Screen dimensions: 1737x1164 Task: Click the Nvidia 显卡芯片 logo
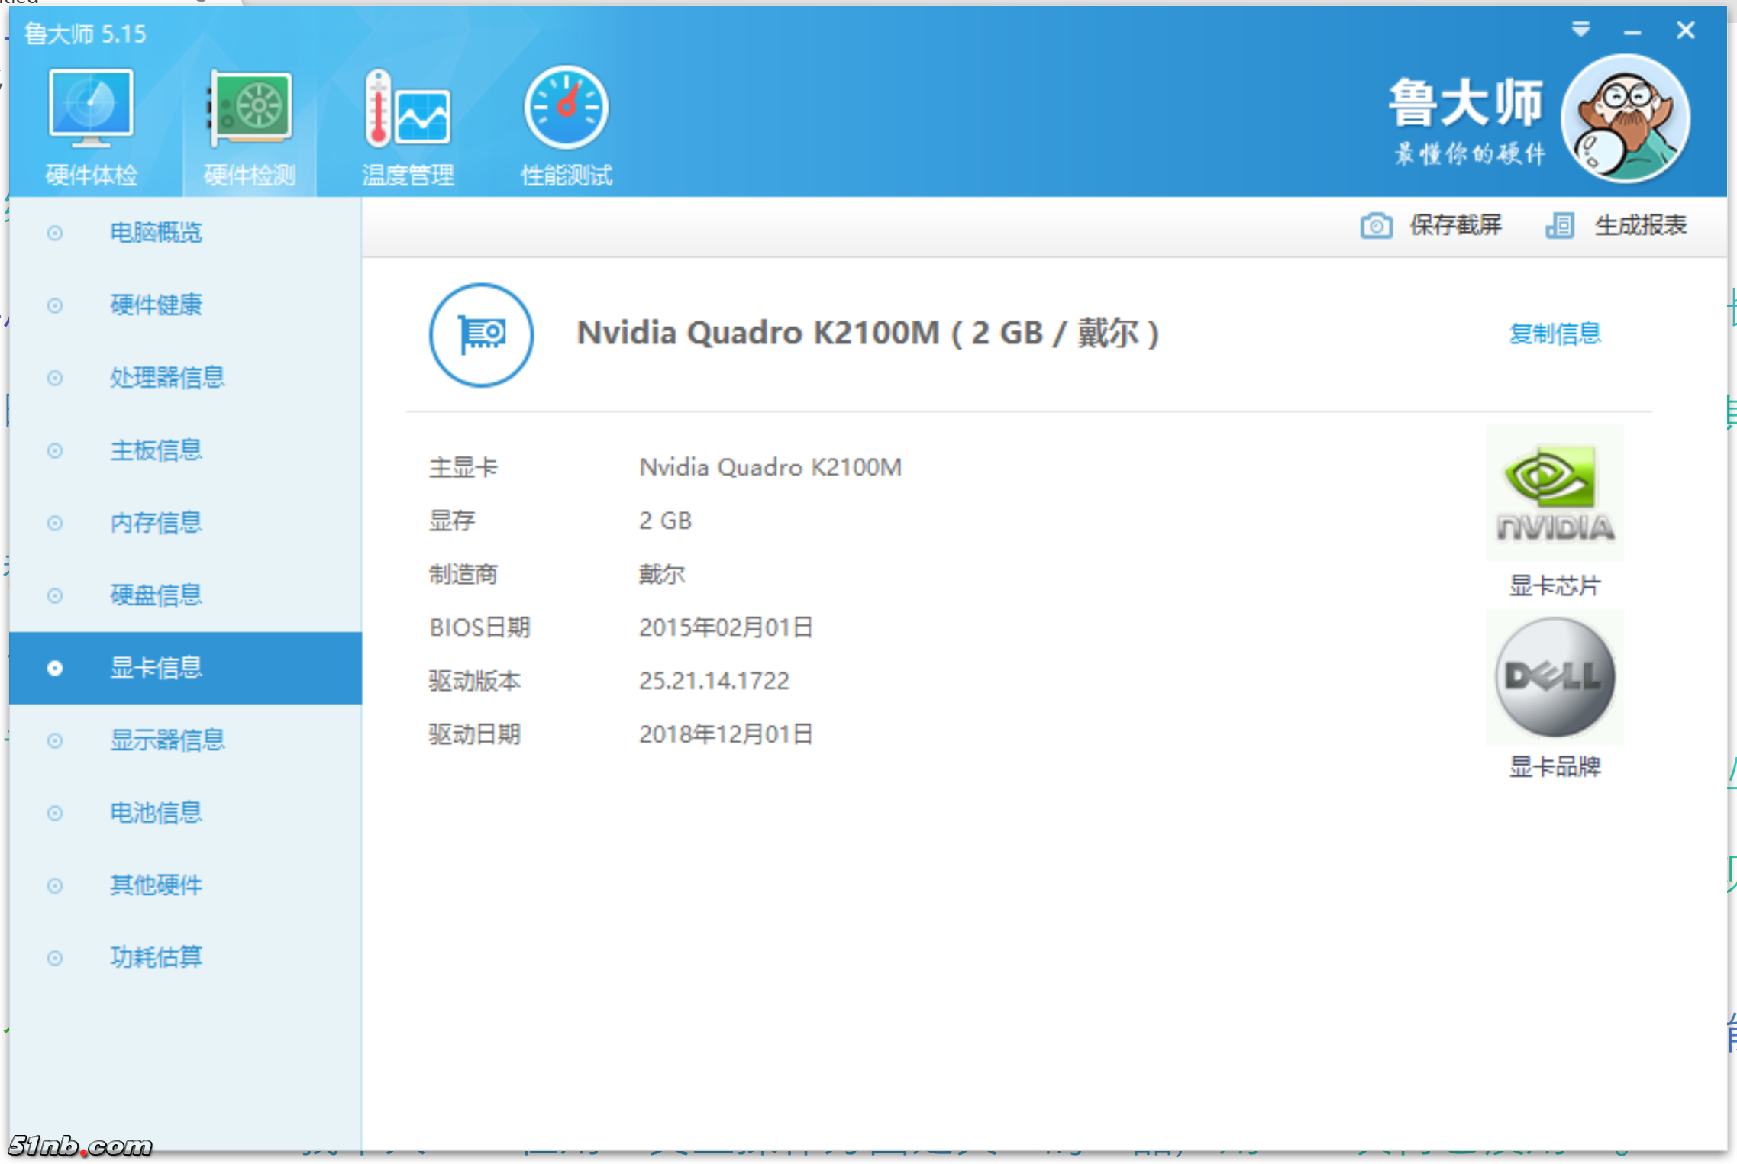(x=1555, y=494)
